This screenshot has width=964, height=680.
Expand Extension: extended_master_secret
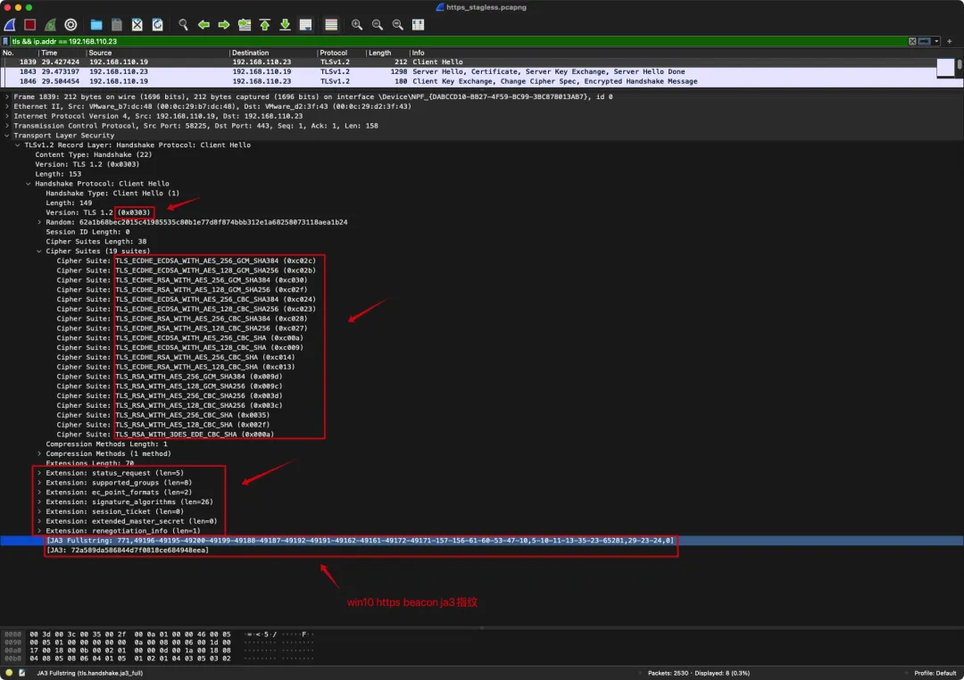[x=39, y=521]
